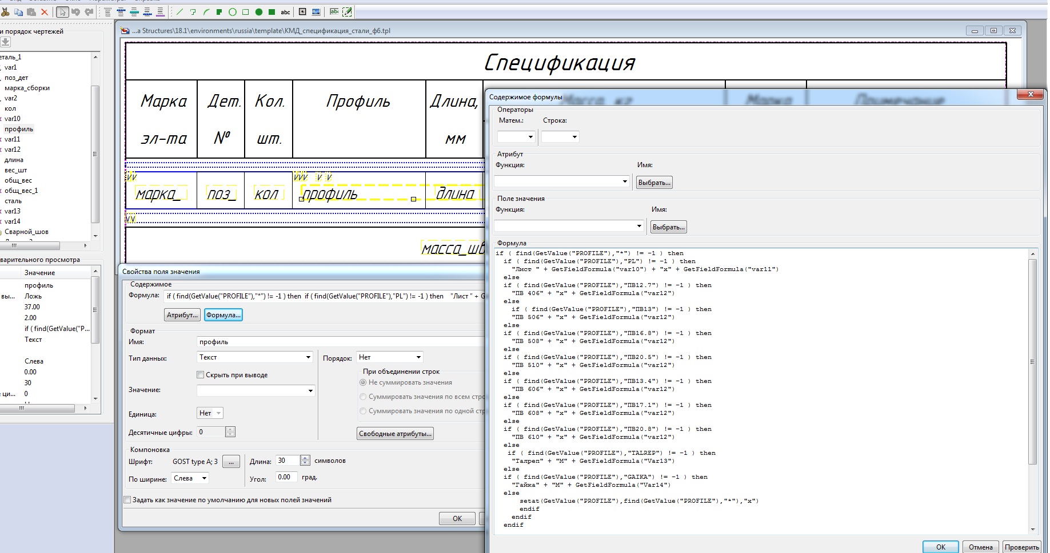Image resolution: width=1050 pixels, height=553 pixels.
Task: Click the insert picture icon in toolbar
Action: [x=316, y=12]
